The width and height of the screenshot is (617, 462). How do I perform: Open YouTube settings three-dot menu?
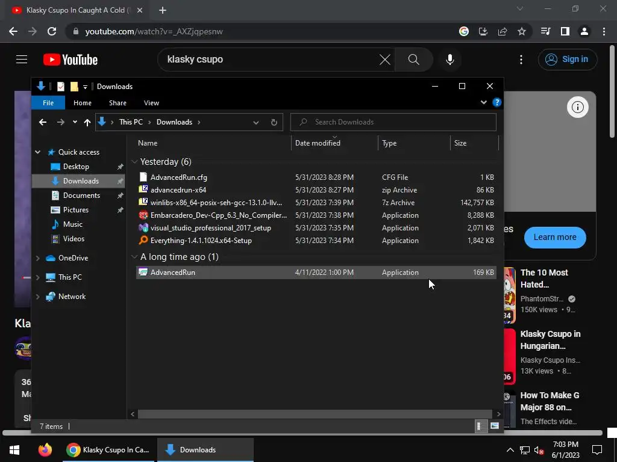(521, 60)
